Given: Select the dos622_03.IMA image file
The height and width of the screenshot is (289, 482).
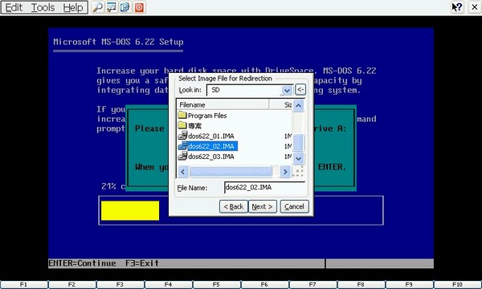Looking at the screenshot, I should pyautogui.click(x=210, y=157).
